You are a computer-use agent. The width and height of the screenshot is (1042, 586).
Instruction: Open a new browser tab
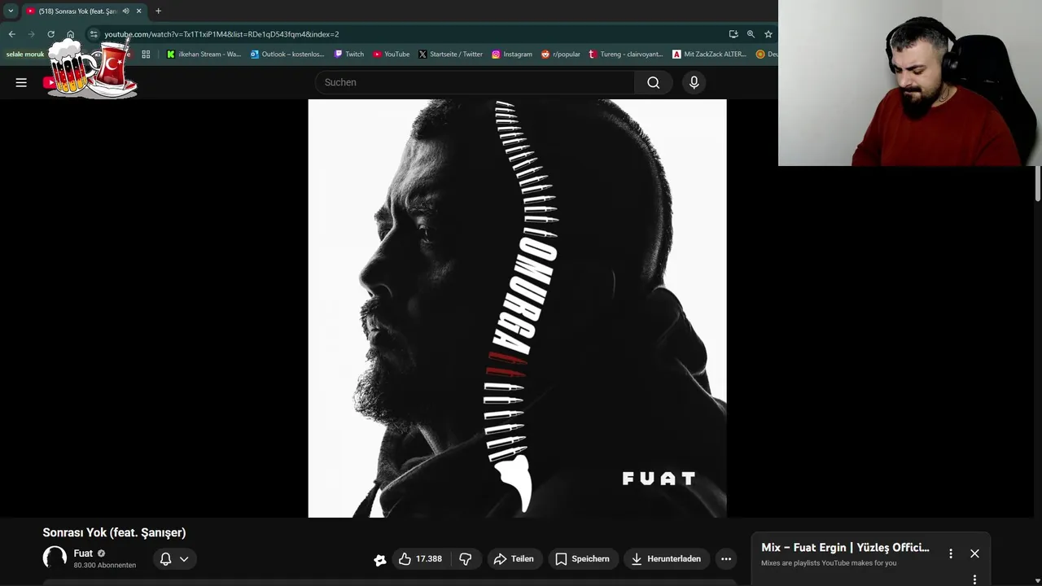tap(158, 11)
